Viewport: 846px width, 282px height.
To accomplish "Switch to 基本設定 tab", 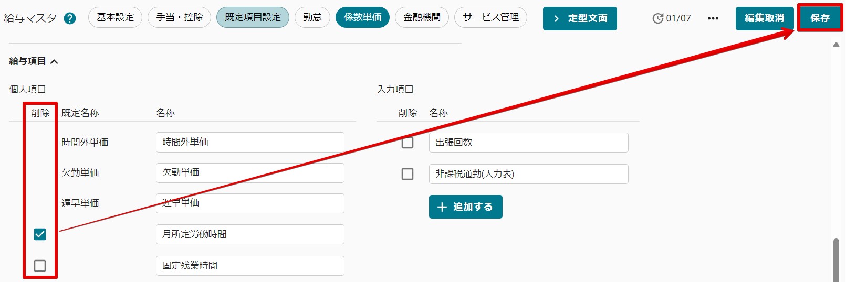I will tap(115, 17).
